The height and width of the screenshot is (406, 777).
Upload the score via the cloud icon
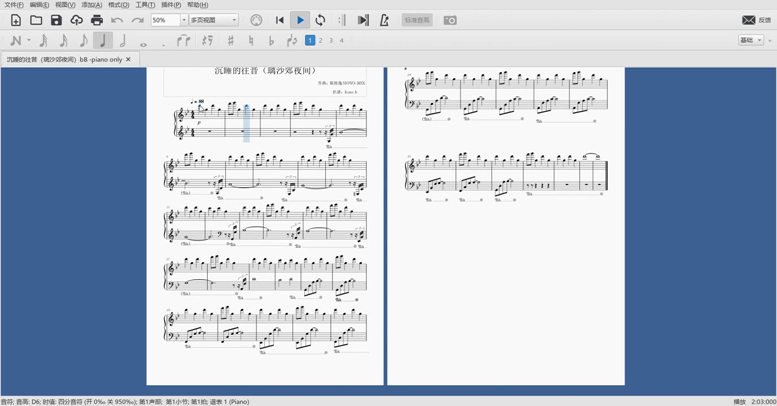pos(77,20)
